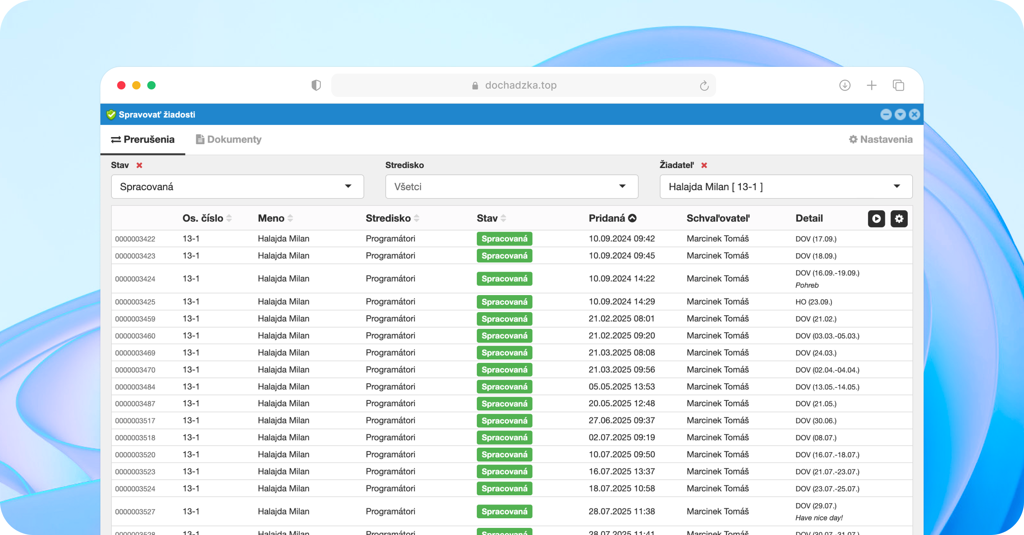This screenshot has width=1024, height=535.
Task: Click Spracovaná badge in row 0000003527
Action: [504, 512]
